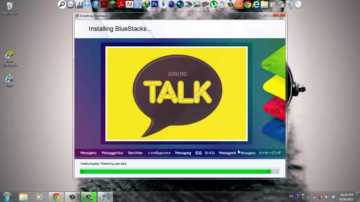This screenshot has height=202, width=360.
Task: Click the network signal icon in tray
Action: (x=314, y=197)
